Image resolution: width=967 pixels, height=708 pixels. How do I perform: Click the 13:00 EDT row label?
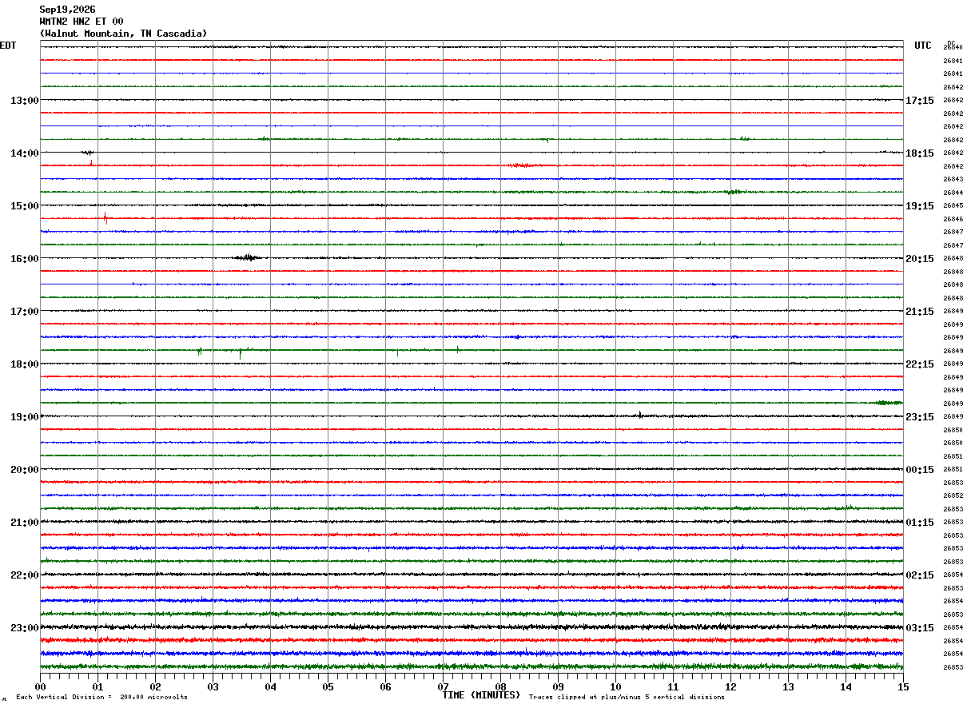point(25,101)
